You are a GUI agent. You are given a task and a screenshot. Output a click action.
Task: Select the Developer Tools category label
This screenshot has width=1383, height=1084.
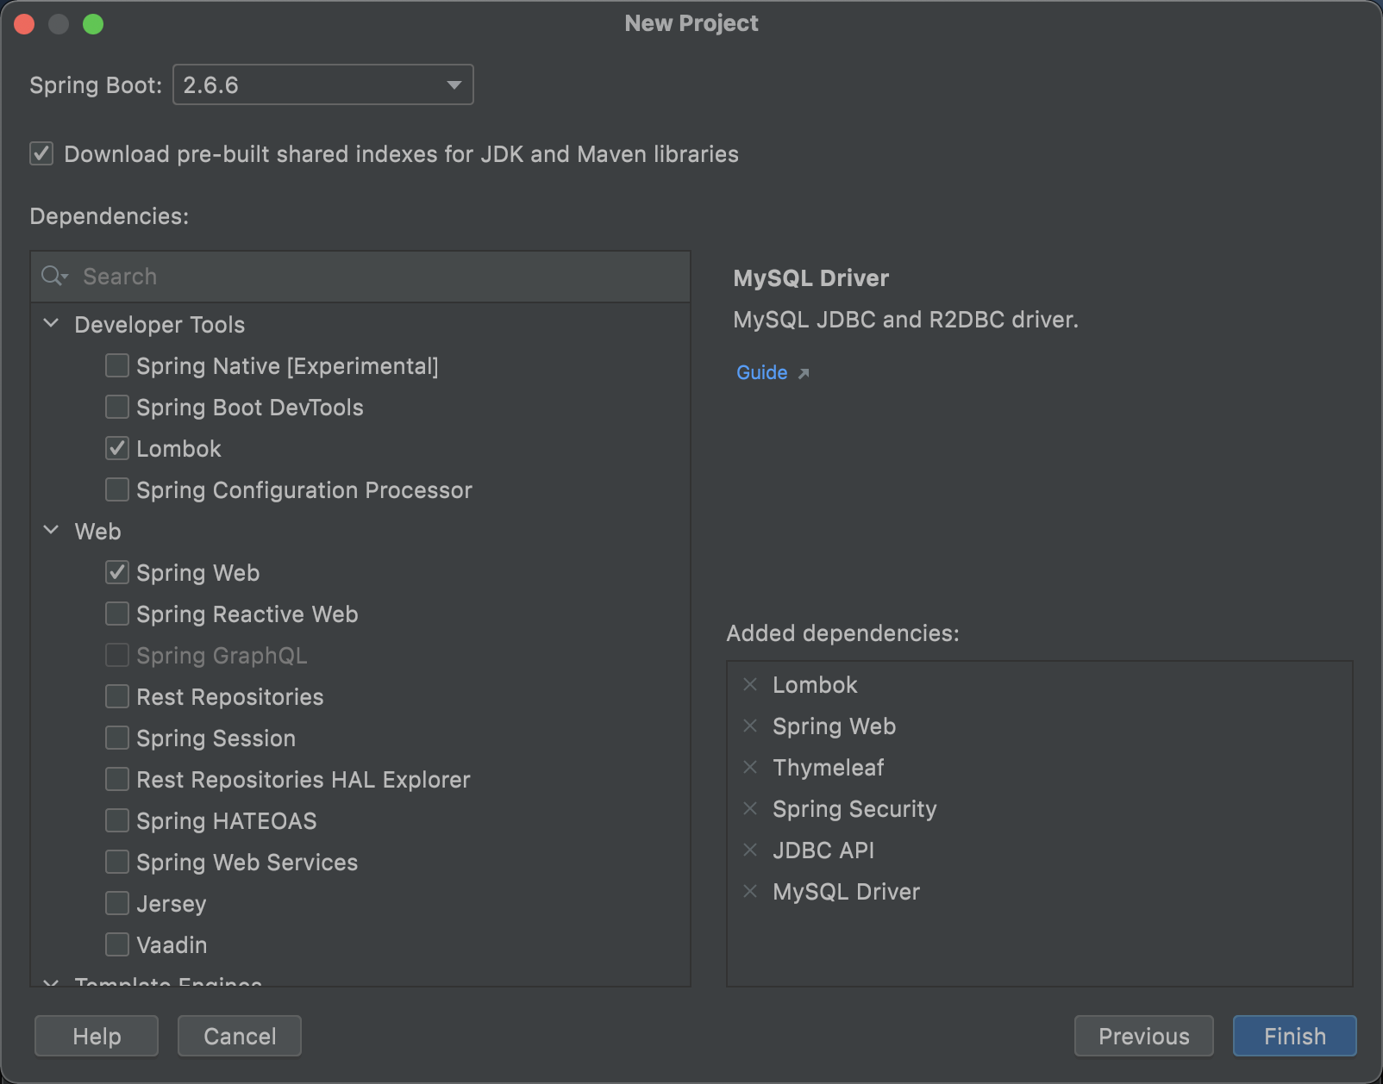click(160, 325)
